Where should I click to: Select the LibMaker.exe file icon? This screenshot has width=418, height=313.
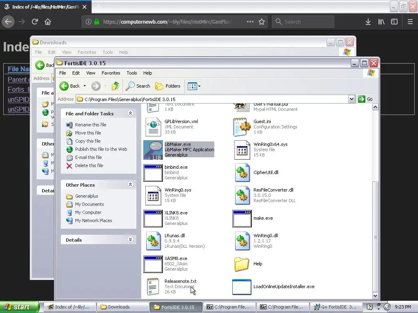pos(153,150)
